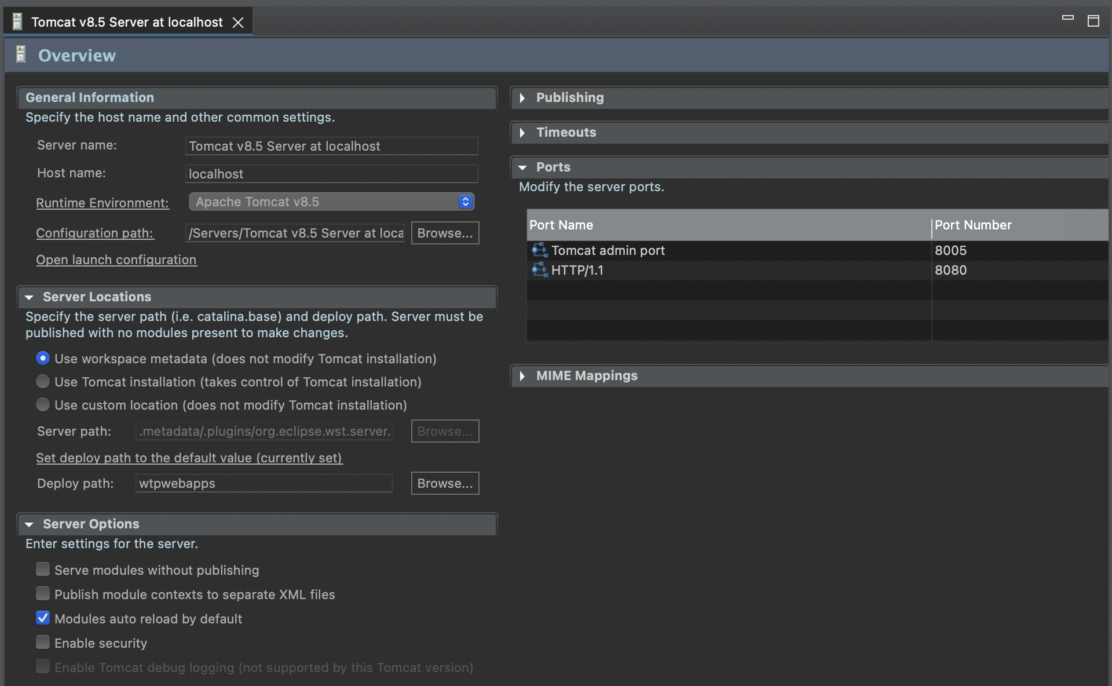Expand the MIME Mappings section
1112x686 pixels.
click(x=522, y=376)
